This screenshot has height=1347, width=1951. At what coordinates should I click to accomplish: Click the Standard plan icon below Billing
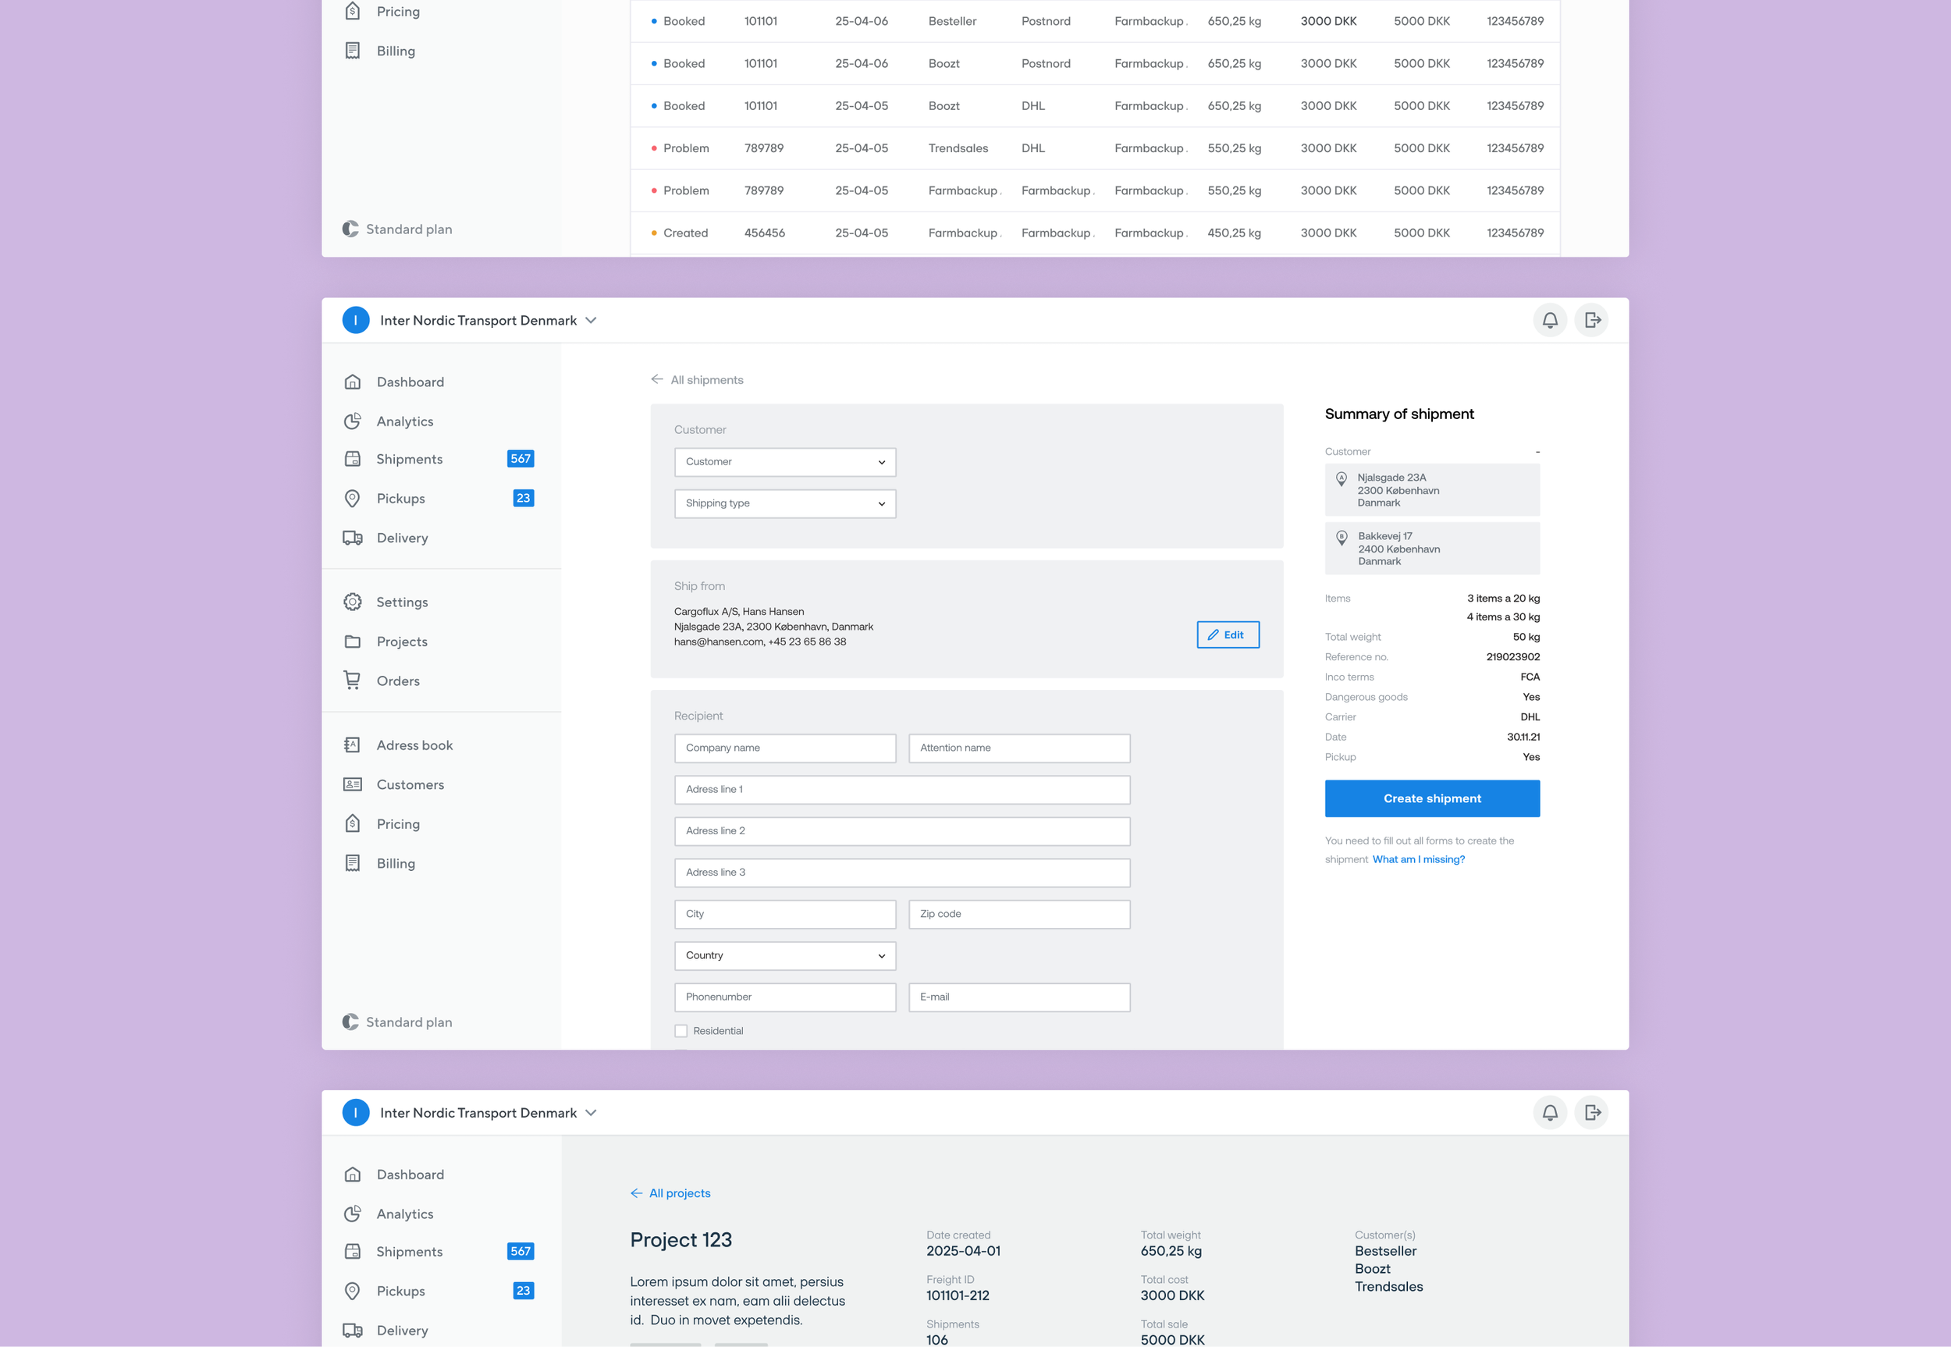350,1022
